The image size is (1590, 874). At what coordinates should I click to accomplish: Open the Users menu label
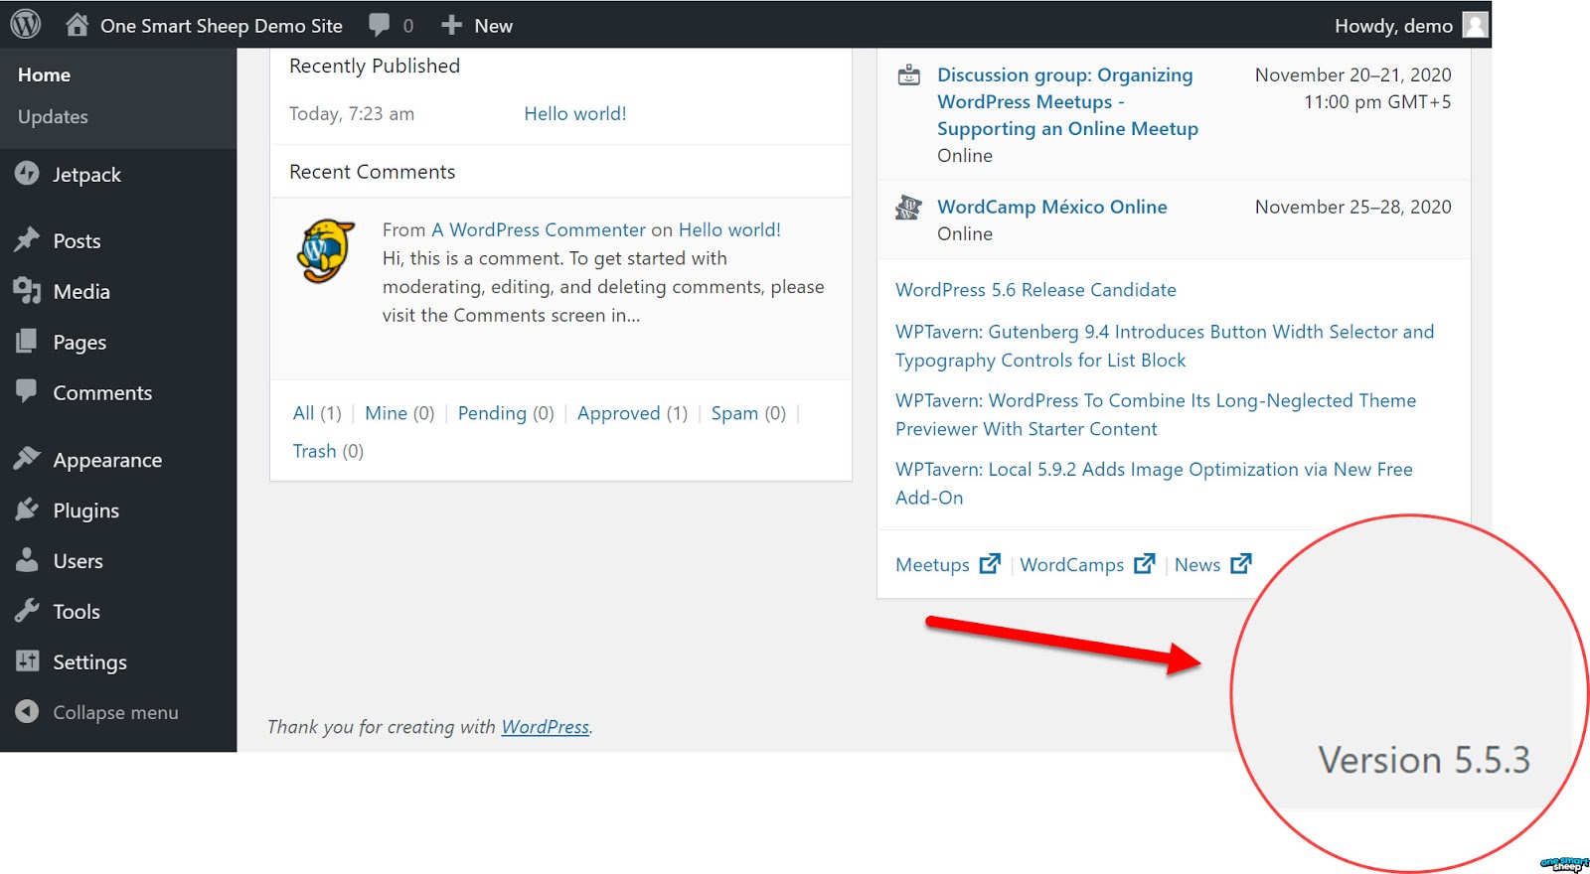point(78,561)
